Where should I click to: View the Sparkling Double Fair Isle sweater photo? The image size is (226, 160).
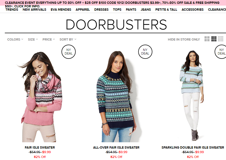[x=192, y=96]
